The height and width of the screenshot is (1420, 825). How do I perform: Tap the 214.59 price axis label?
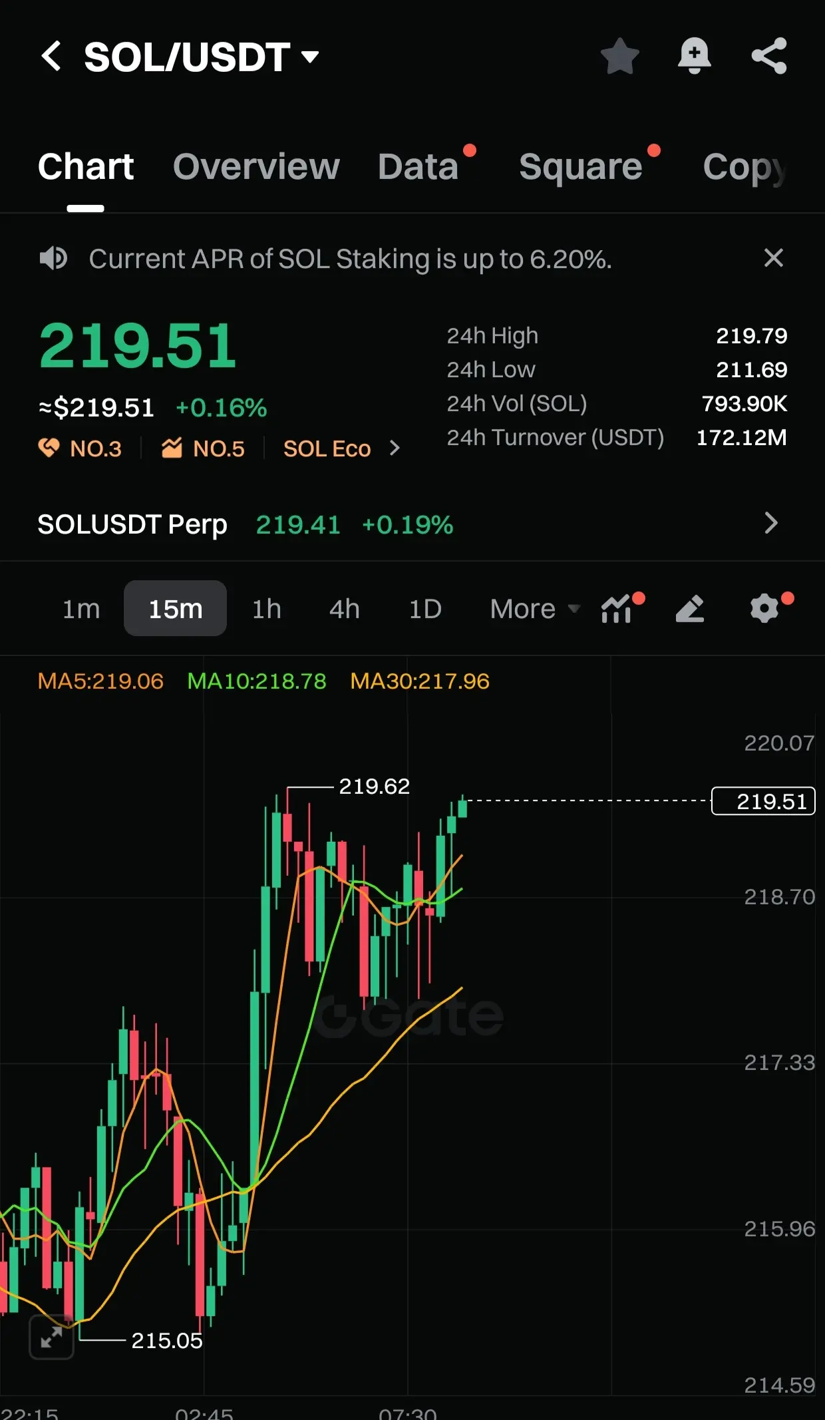(779, 1385)
